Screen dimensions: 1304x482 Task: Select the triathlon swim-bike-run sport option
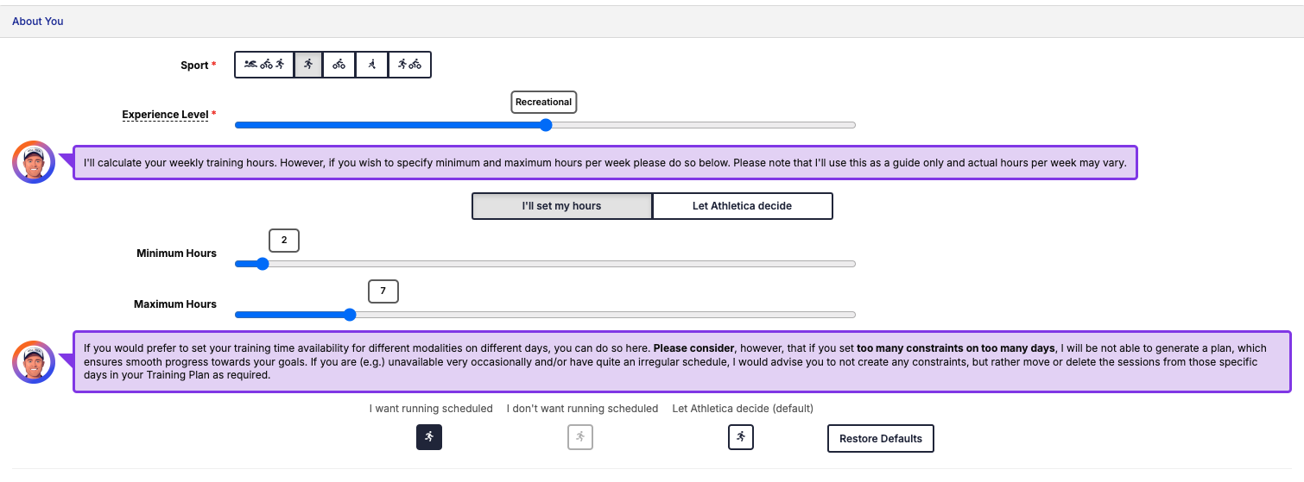(x=264, y=65)
